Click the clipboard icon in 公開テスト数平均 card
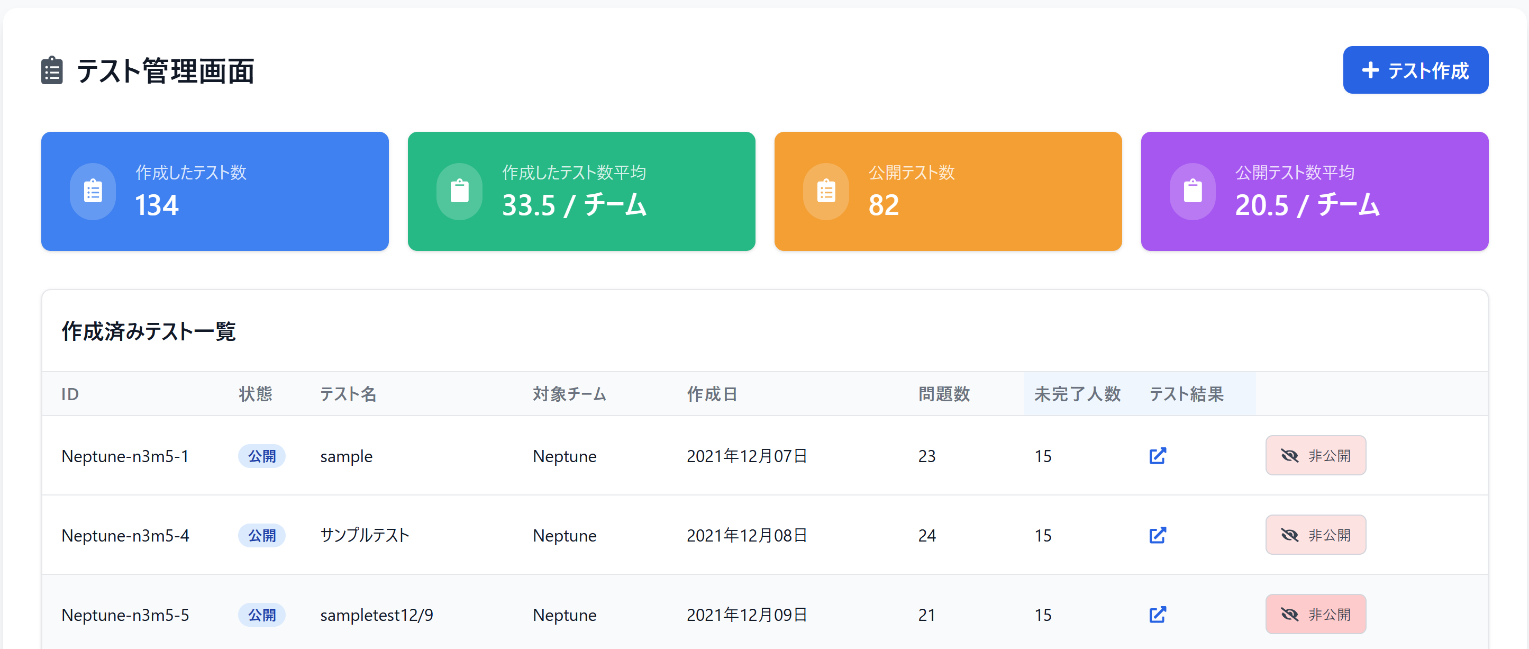 (x=1193, y=191)
